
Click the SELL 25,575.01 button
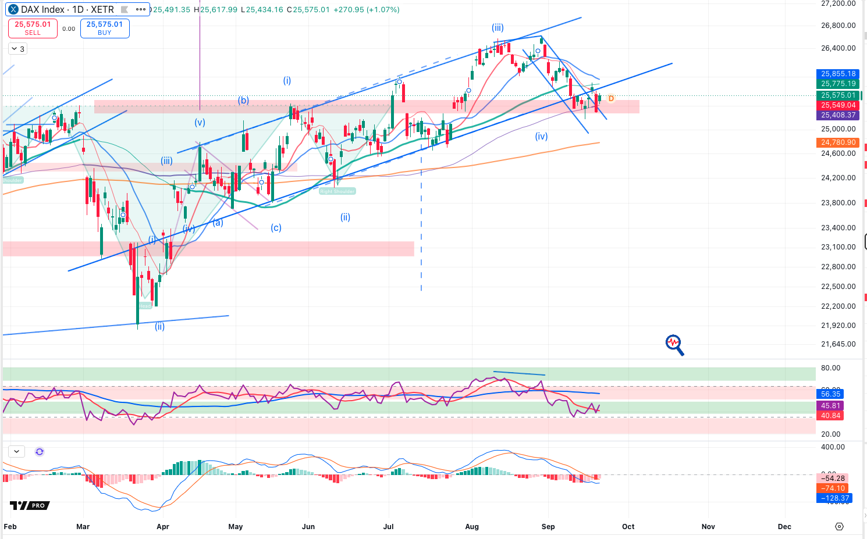pyautogui.click(x=33, y=28)
